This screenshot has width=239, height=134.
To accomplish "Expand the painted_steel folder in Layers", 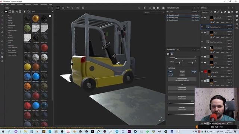I will tap(205, 48).
